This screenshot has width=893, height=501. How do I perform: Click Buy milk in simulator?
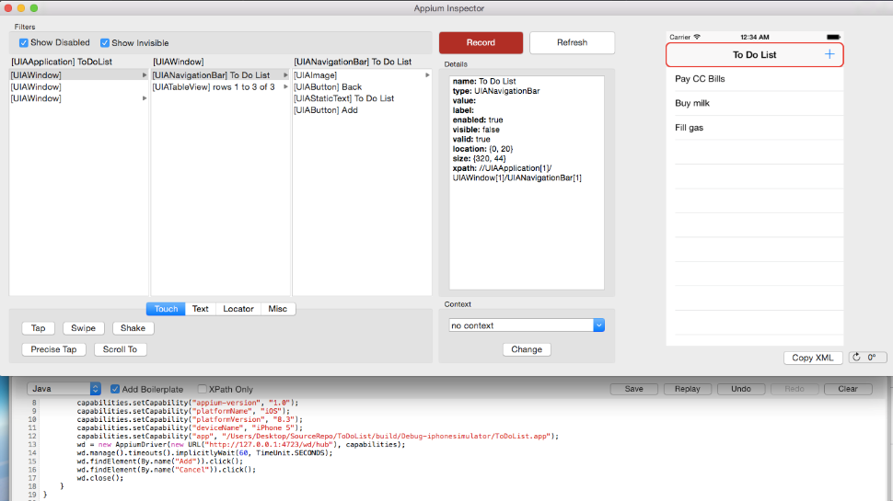(x=692, y=103)
